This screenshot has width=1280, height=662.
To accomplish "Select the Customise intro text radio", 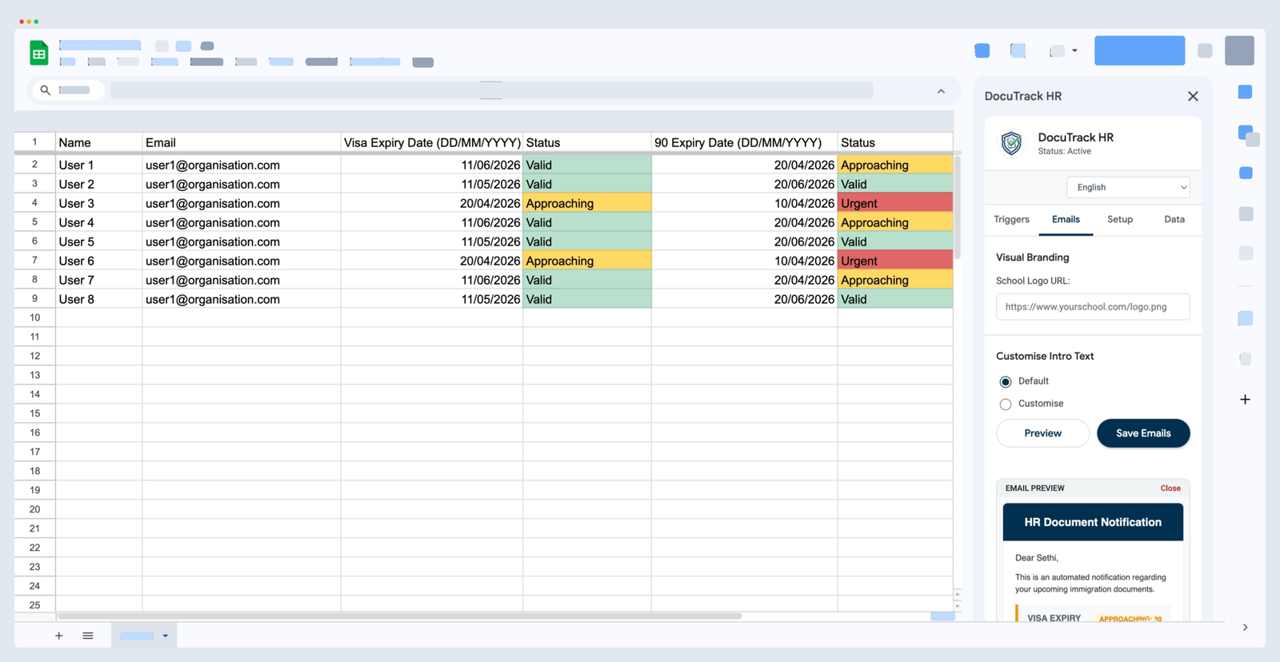I will coord(1006,405).
